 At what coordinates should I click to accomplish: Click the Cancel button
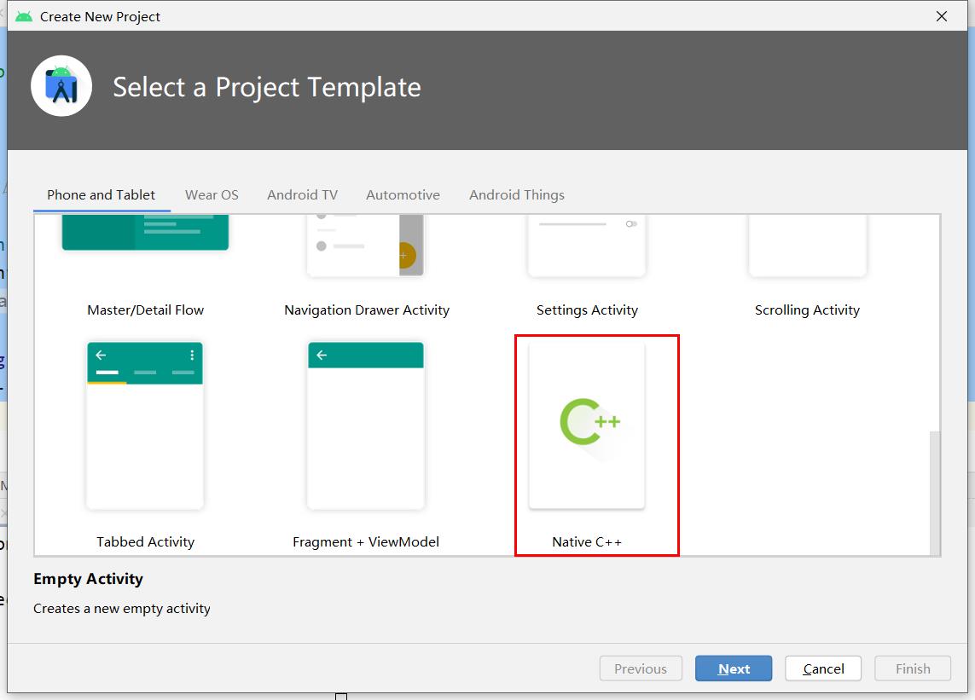(823, 668)
